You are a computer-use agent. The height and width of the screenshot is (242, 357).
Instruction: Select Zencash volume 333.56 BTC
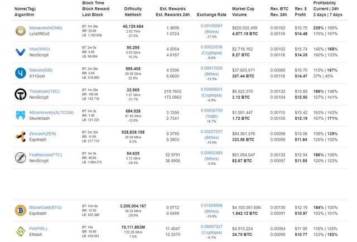tap(243, 139)
